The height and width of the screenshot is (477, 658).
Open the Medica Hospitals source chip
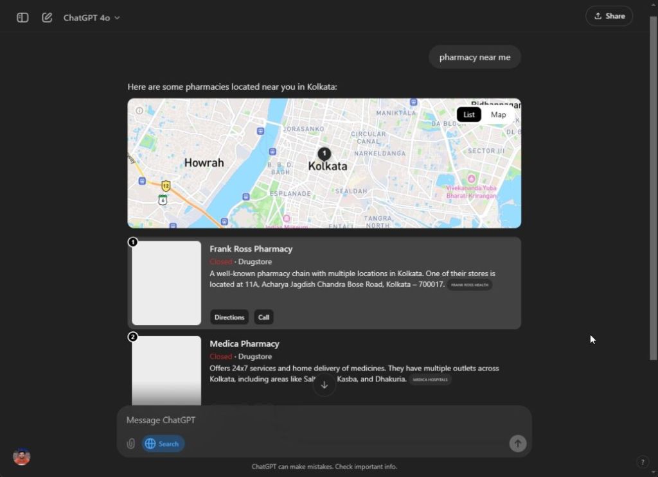[x=430, y=379]
